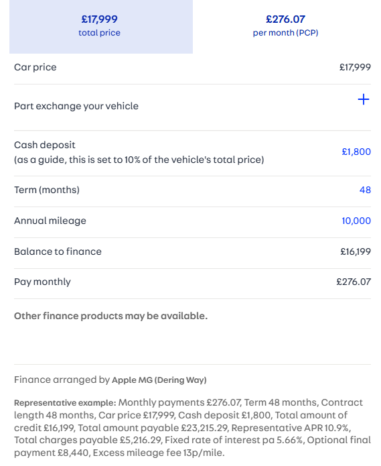381x466 pixels.
Task: Change the 48 months term value
Action: (x=365, y=190)
